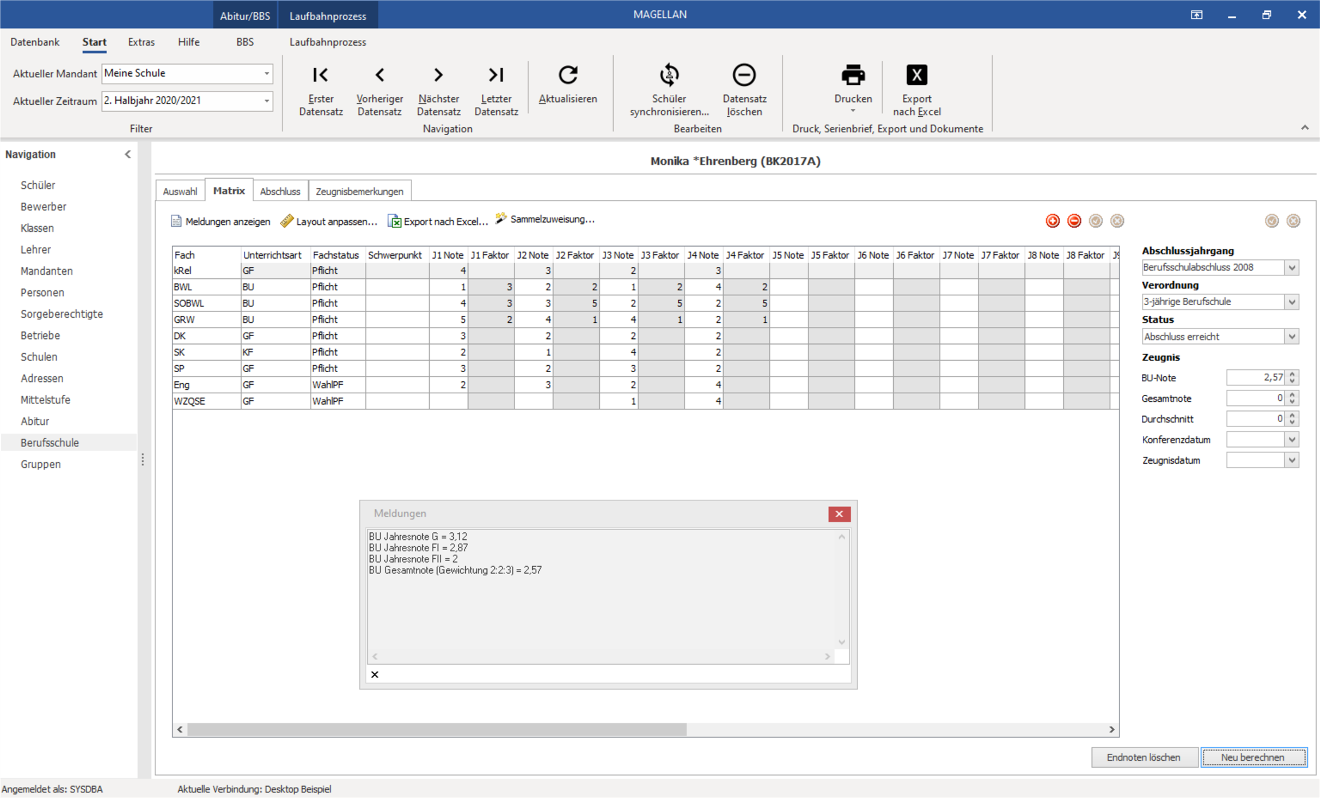Adjust Durchschnitt spinner arrows

[1292, 418]
